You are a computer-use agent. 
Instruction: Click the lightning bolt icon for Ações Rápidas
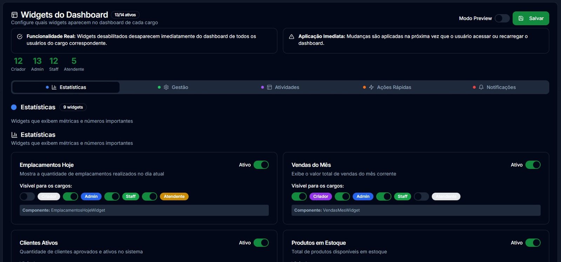(x=371, y=87)
